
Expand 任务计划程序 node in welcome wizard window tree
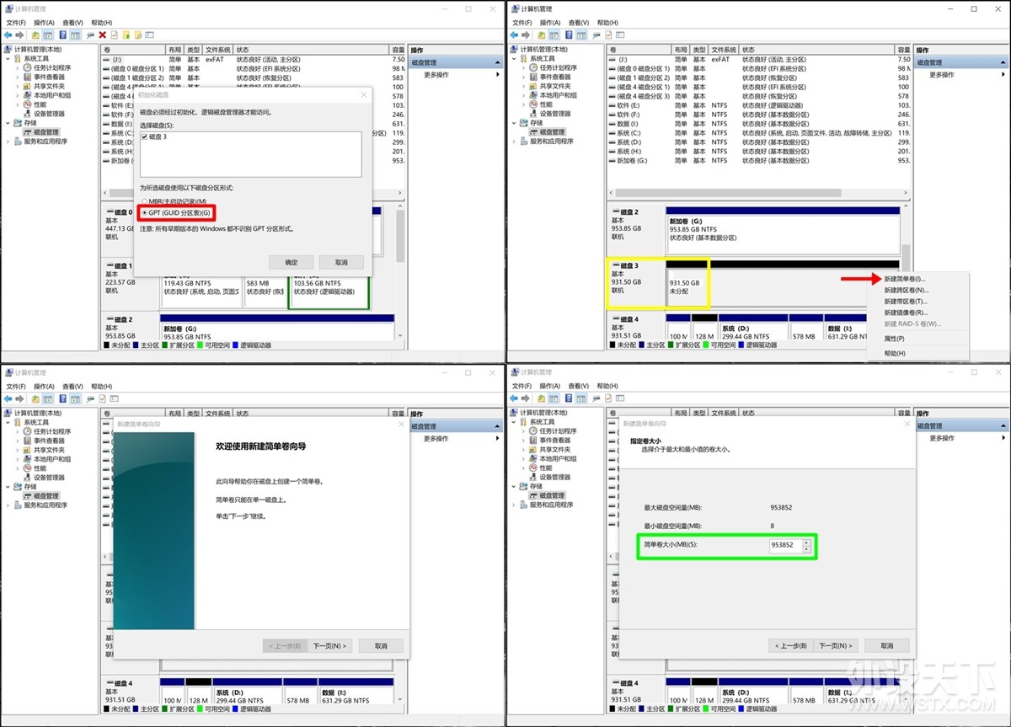(x=18, y=431)
